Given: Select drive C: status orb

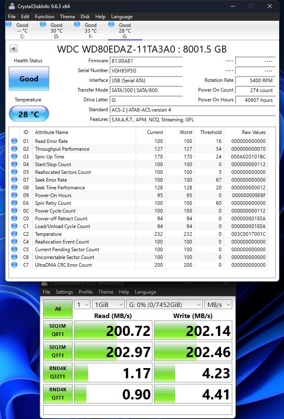Looking at the screenshot, I should (x=9, y=24).
